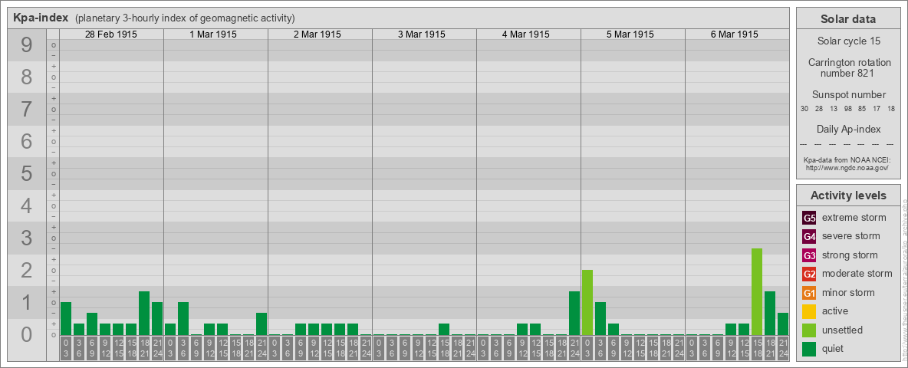Click the sunspot number value 85

(x=862, y=109)
